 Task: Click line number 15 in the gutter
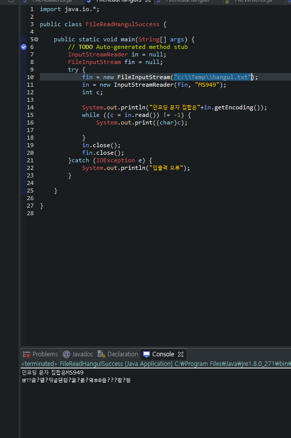(x=30, y=115)
